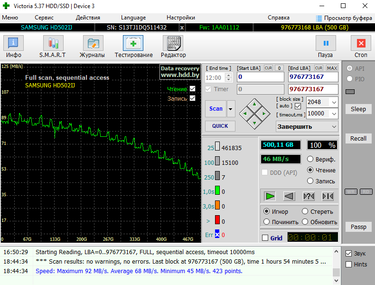Click the green play scan control
Image resolution: width=375 pixels, height=285 pixels.
(x=270, y=196)
